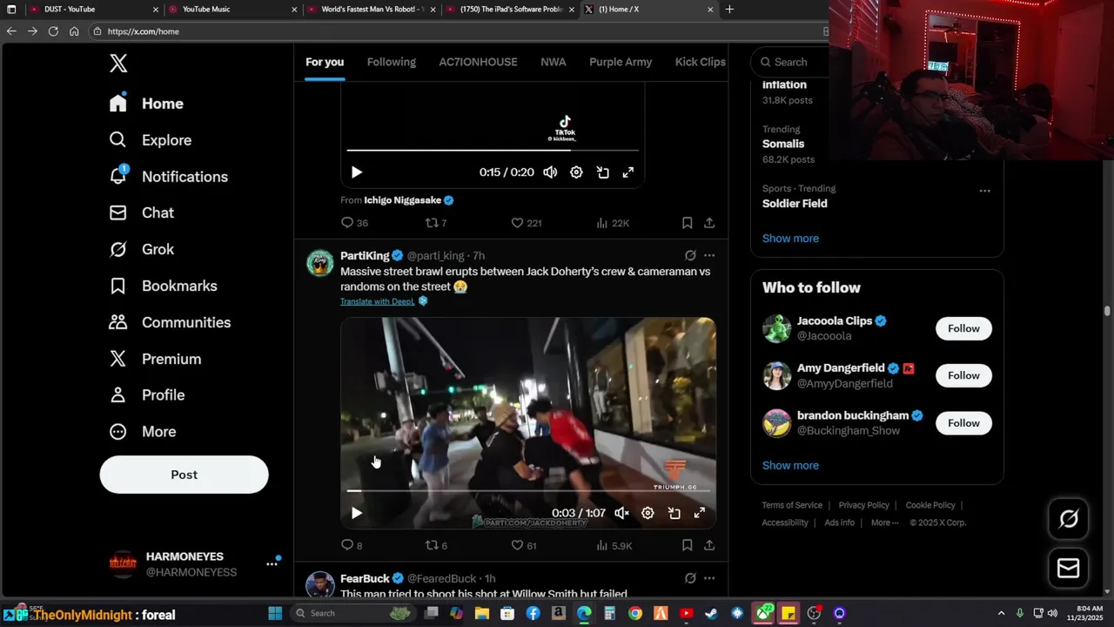Switch to the Following tab
Screen dimensions: 1114x627
pyautogui.click(x=391, y=62)
